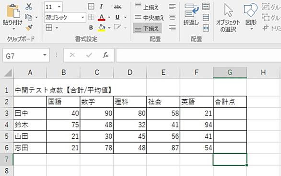Select row 7 header
This screenshot has width=281, height=176.
point(6,159)
